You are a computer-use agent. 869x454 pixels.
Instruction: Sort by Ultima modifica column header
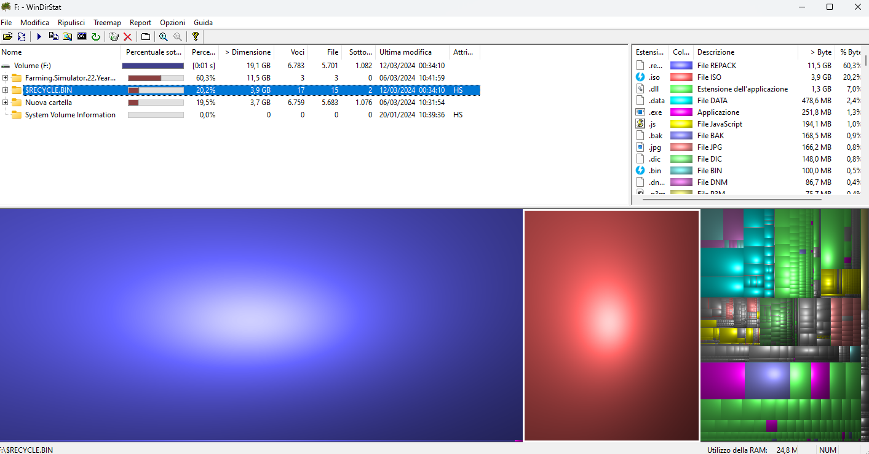(x=405, y=52)
